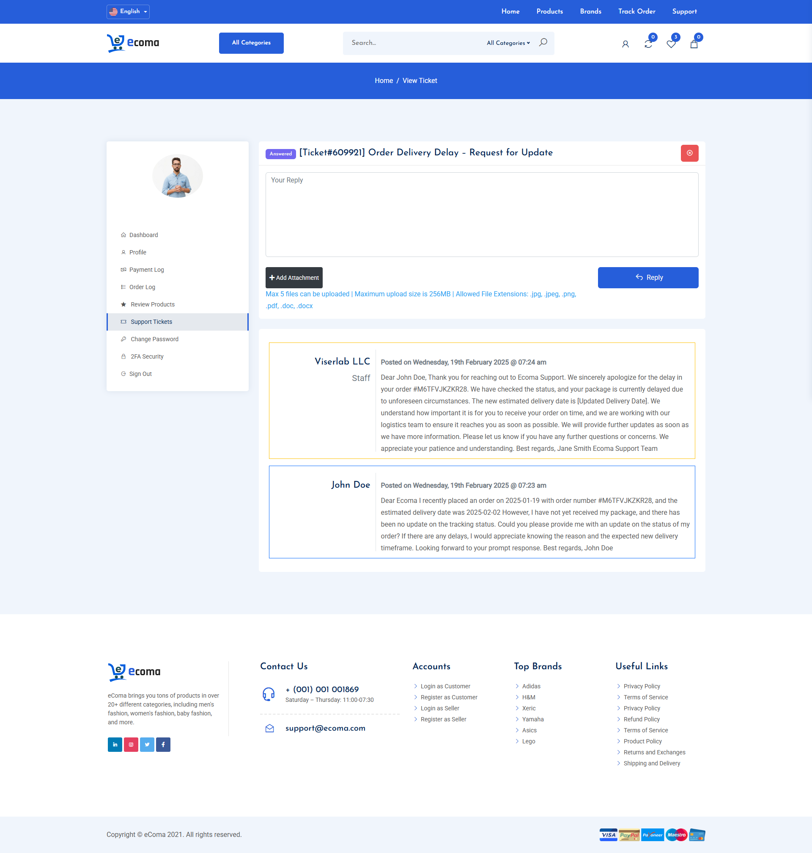
Task: Click inside the Your Reply textarea
Action: 481,215
